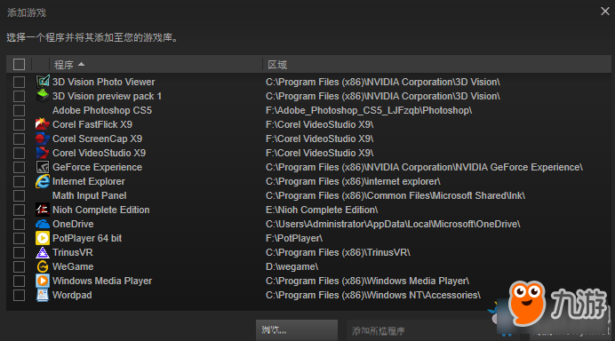Check the TrinusVR checkbox

pos(19,252)
